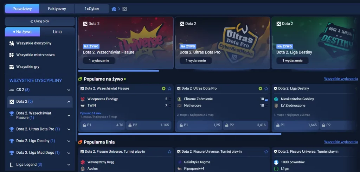Expand the CS 2 discipline list
The width and height of the screenshot is (360, 172).
pos(69,90)
